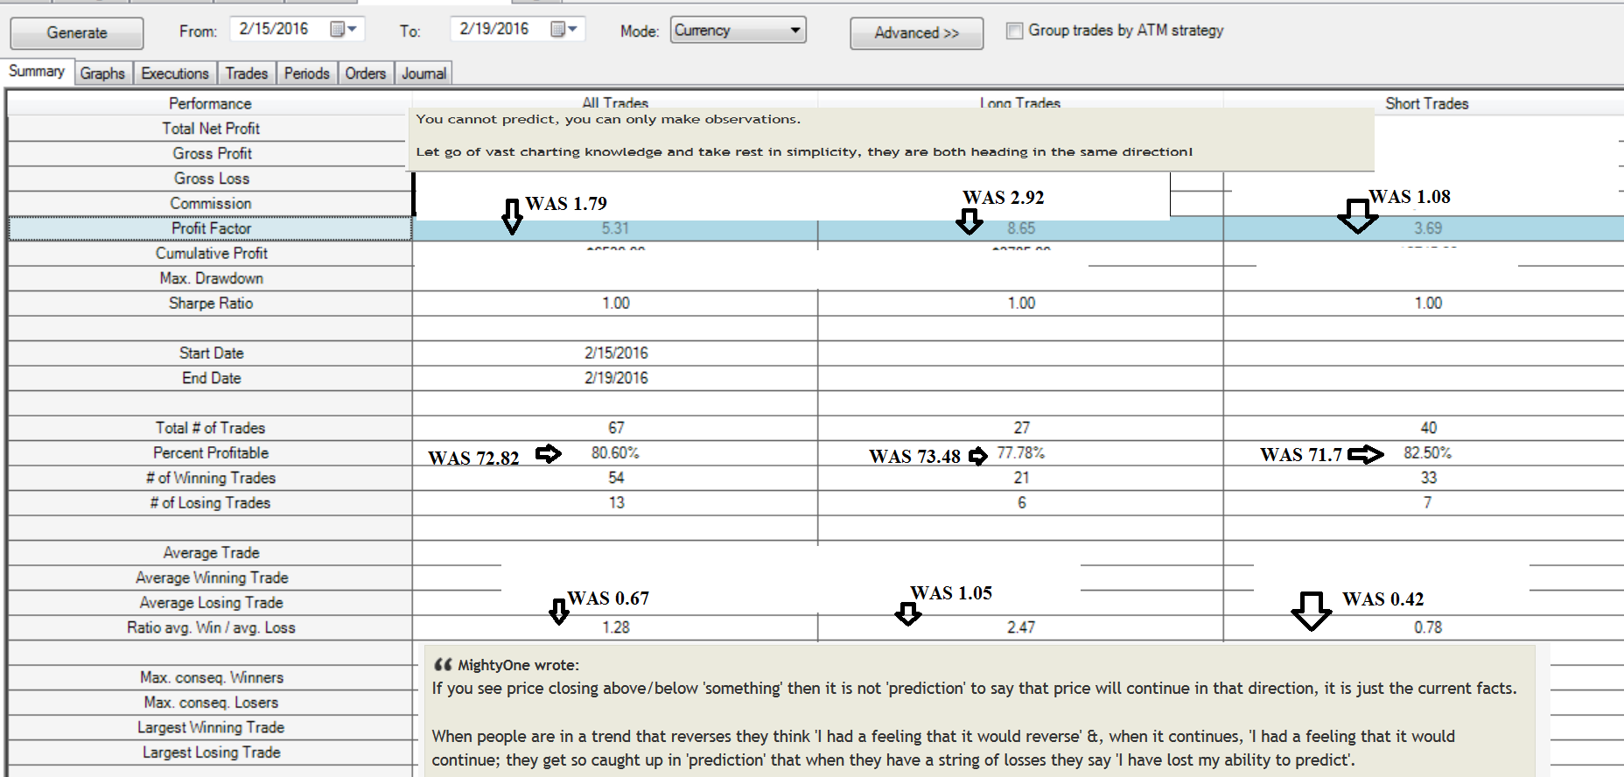The height and width of the screenshot is (777, 1624).
Task: Click the Largest Losing Trade label
Action: [x=212, y=752]
